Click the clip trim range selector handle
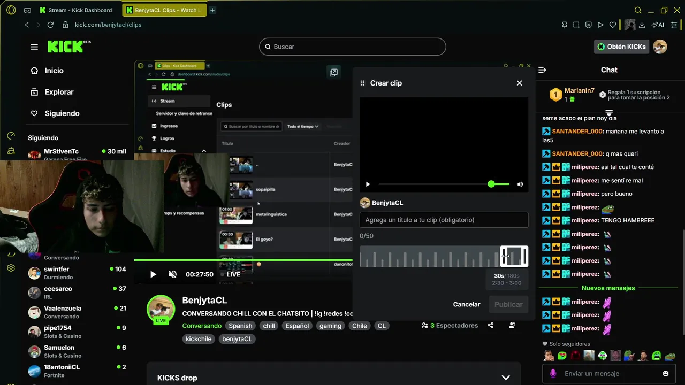 tap(514, 256)
